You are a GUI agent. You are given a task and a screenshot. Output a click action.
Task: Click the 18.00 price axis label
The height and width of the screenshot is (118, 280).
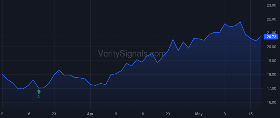(271, 75)
